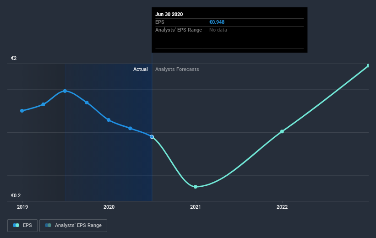The width and height of the screenshot is (376, 238).
Task: Click the 2022 x-axis label
Action: [x=282, y=207]
